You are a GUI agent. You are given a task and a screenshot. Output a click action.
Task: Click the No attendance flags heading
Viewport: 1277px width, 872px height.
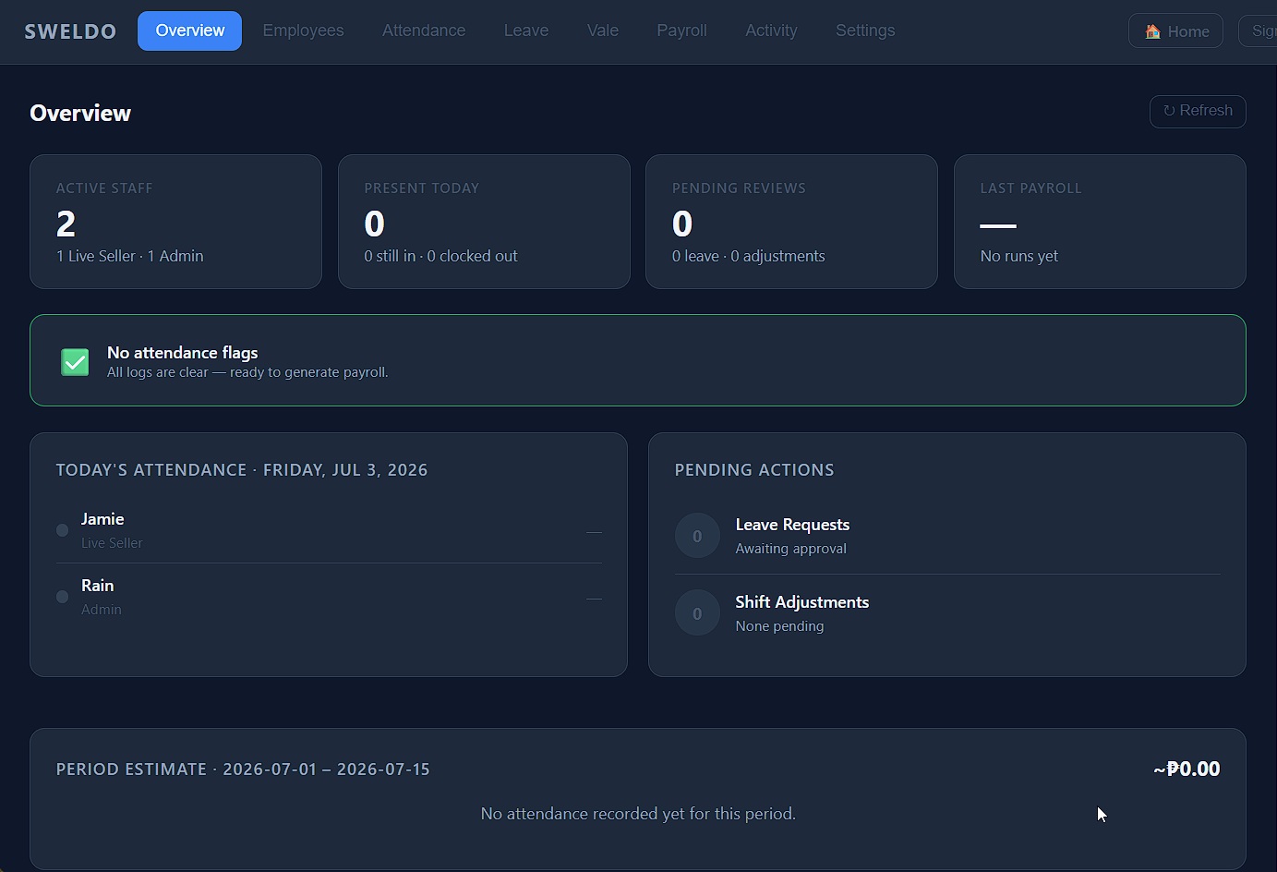pyautogui.click(x=182, y=353)
